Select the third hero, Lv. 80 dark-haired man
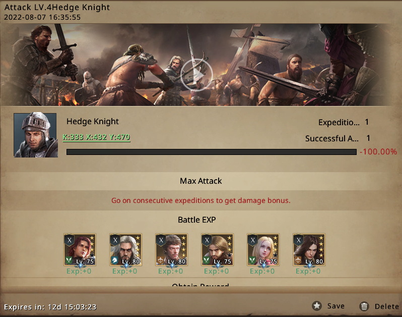The image size is (402, 317). click(171, 249)
